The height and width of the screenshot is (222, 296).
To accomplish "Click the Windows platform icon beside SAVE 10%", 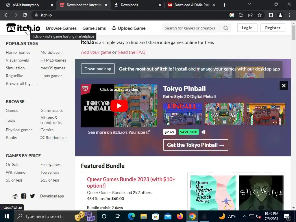I will (203, 132).
